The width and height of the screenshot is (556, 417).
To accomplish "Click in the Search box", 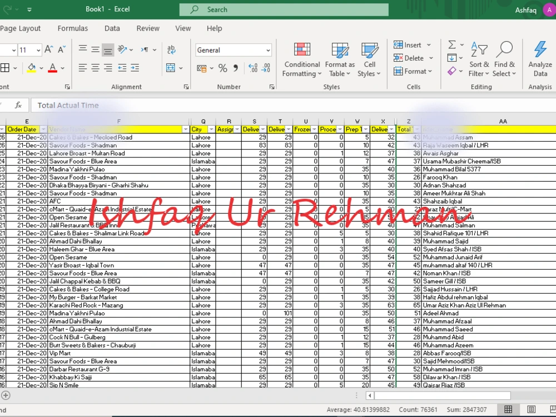I will pos(284,9).
